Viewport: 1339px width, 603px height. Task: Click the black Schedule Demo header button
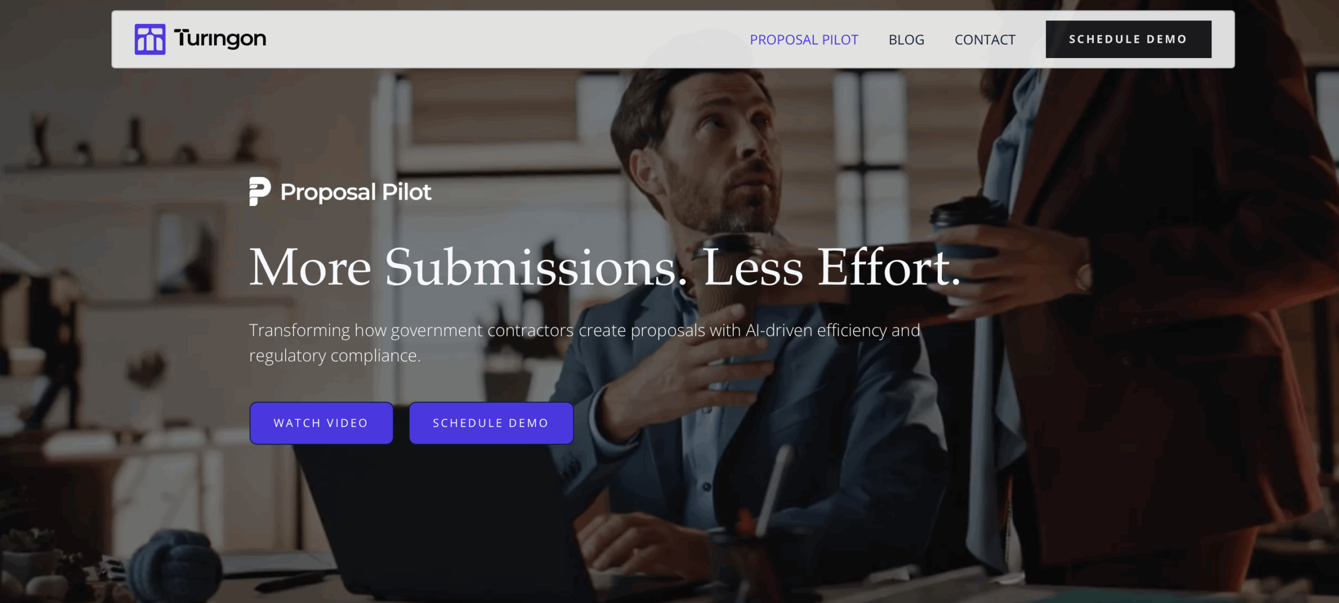point(1128,39)
